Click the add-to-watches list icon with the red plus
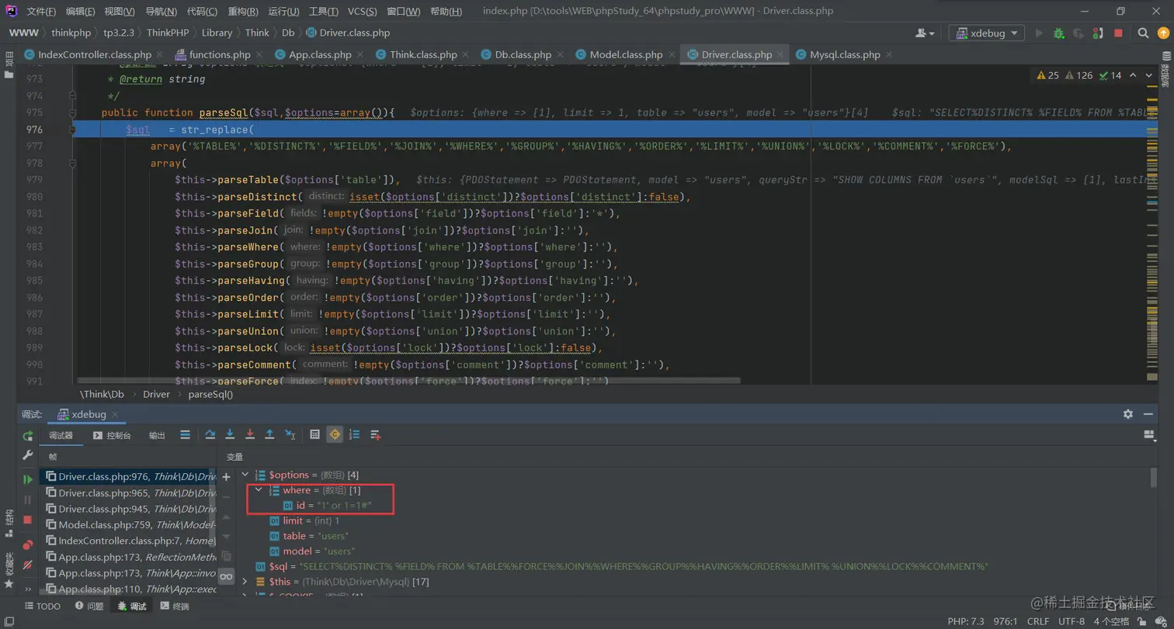This screenshot has width=1174, height=629. click(376, 435)
